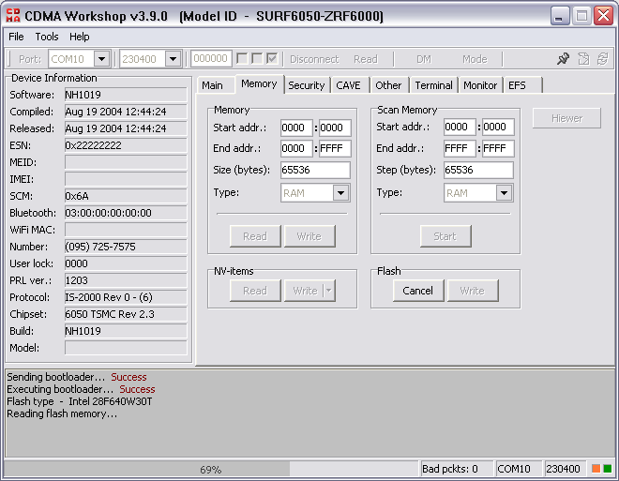Click the Protocol IS-2000 Rev 0 field
619x481 pixels.
coord(126,297)
